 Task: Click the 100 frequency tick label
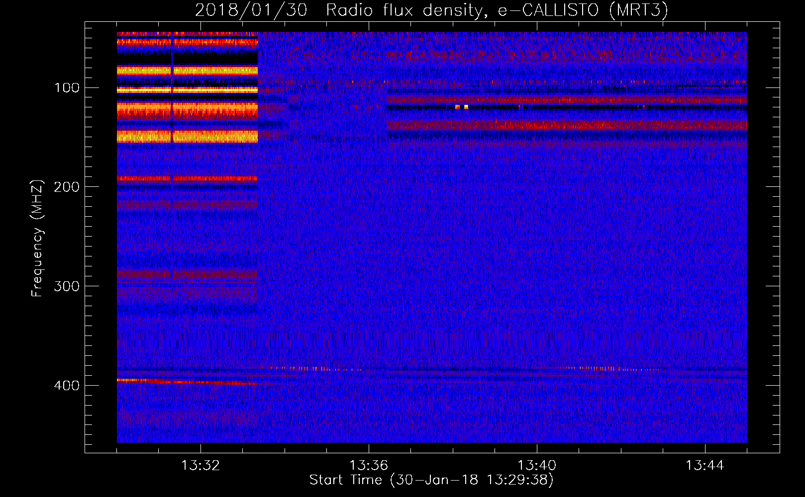click(67, 88)
